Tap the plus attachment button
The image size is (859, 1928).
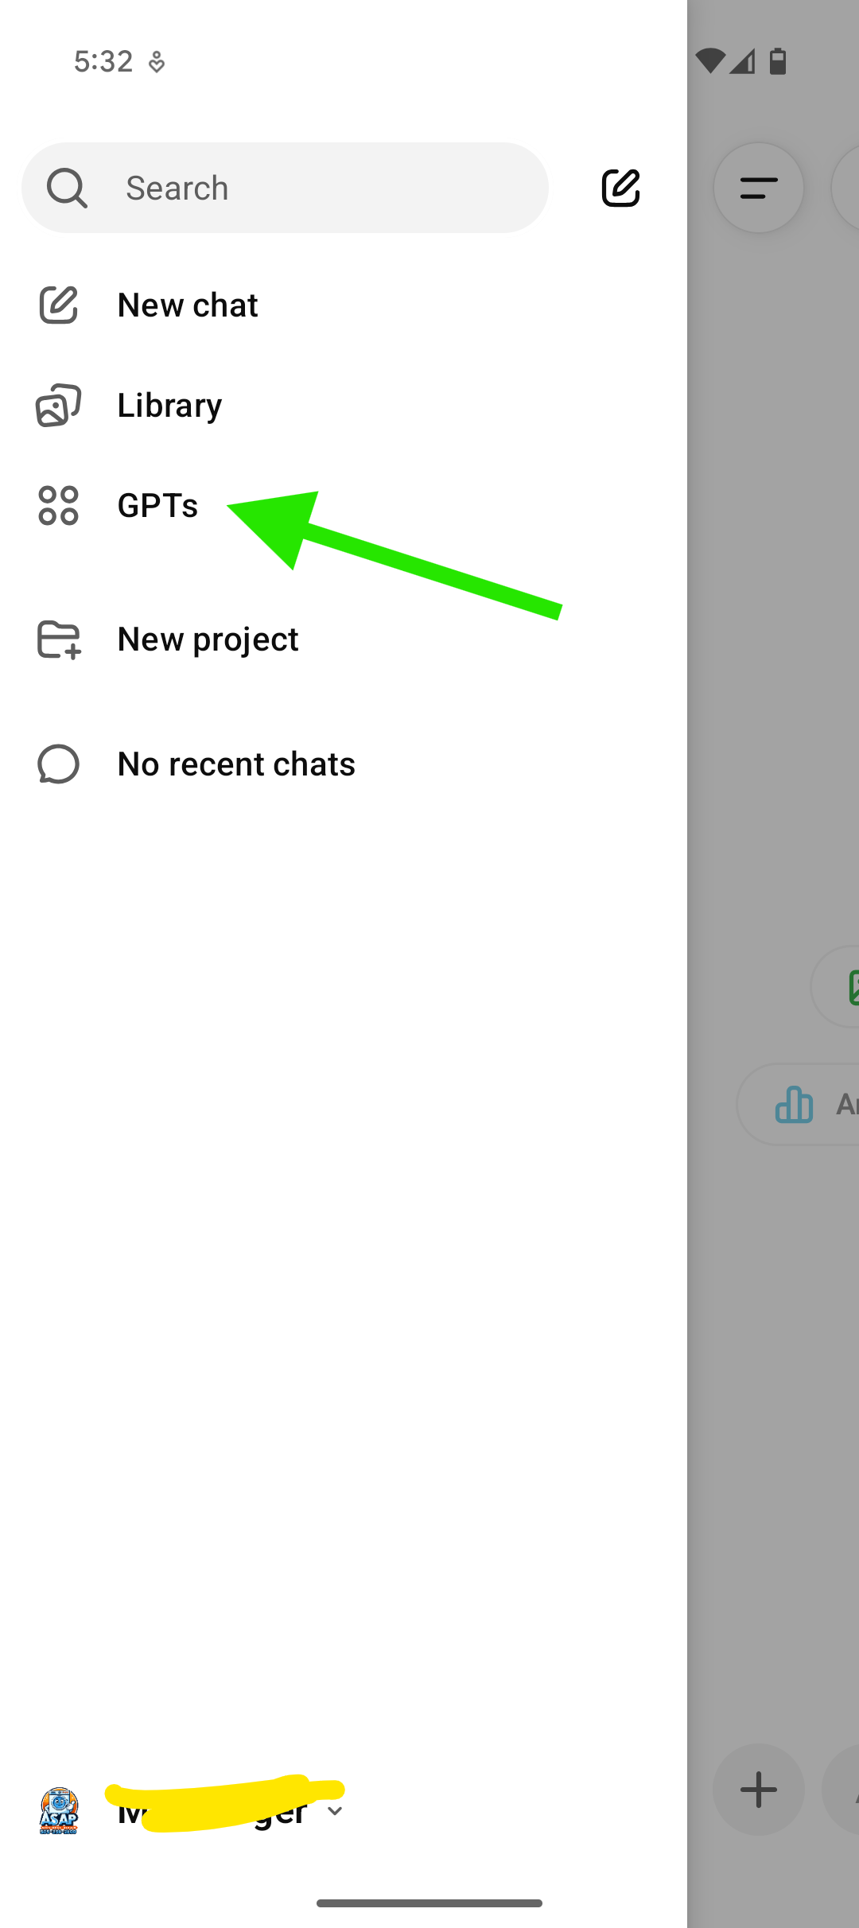(x=758, y=1790)
